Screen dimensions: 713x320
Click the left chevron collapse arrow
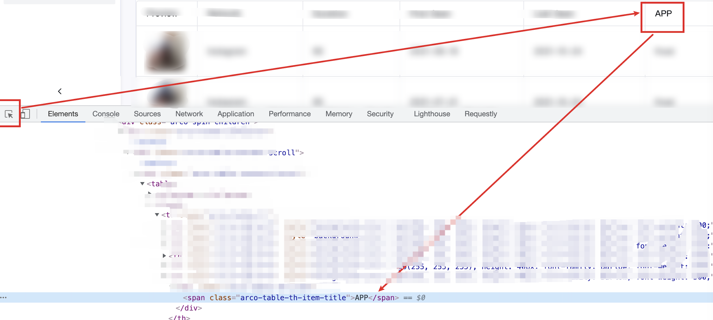pyautogui.click(x=60, y=91)
